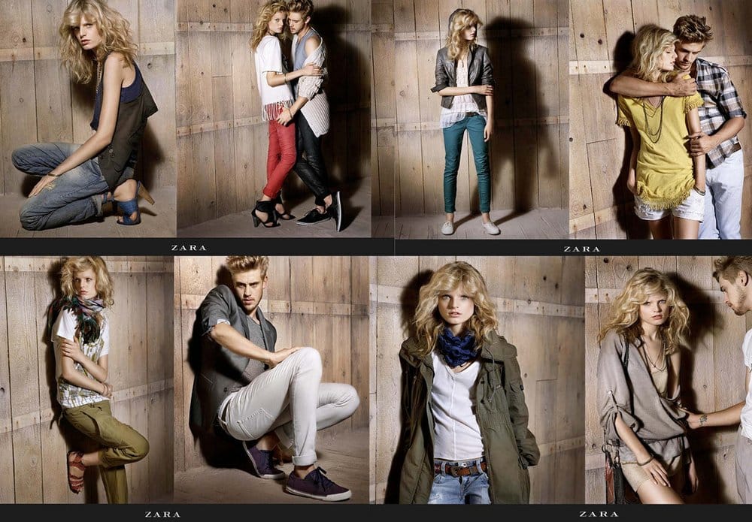752x522 pixels.
Task: Click ZARA logo below the grey blouse photo
Action: pos(598,514)
